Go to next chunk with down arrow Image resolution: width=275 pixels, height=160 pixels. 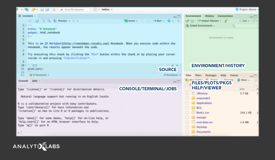(x=148, y=21)
